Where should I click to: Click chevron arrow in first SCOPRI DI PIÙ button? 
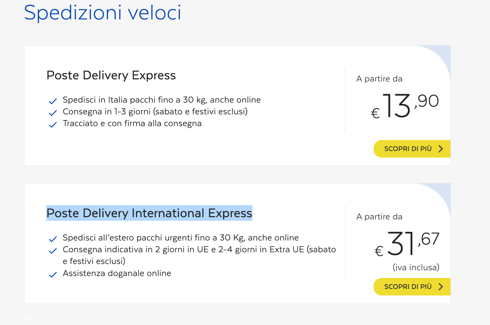tap(441, 149)
